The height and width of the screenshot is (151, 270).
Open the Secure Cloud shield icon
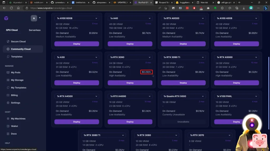[8, 41]
